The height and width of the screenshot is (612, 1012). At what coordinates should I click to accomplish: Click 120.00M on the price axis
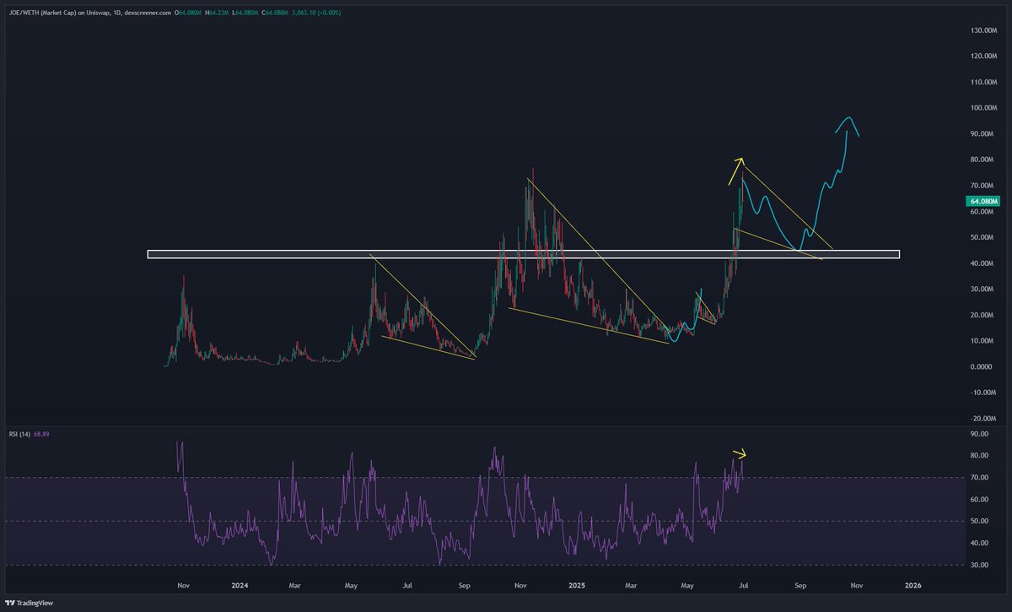[x=984, y=56]
